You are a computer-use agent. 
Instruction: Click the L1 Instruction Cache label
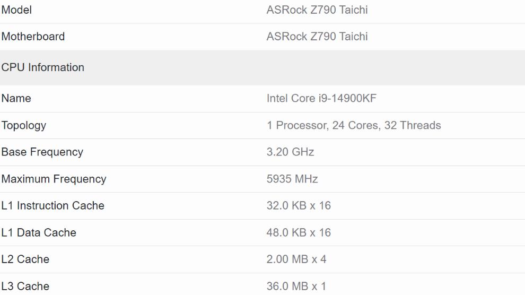(x=53, y=205)
